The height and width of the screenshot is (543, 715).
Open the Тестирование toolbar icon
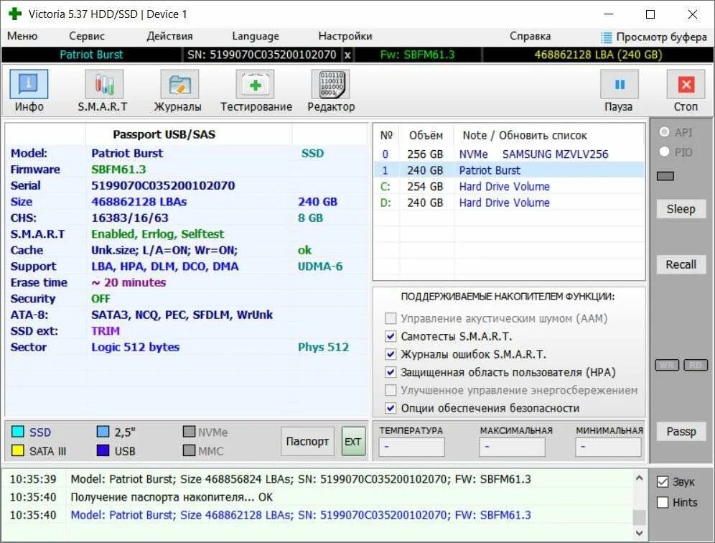click(255, 85)
